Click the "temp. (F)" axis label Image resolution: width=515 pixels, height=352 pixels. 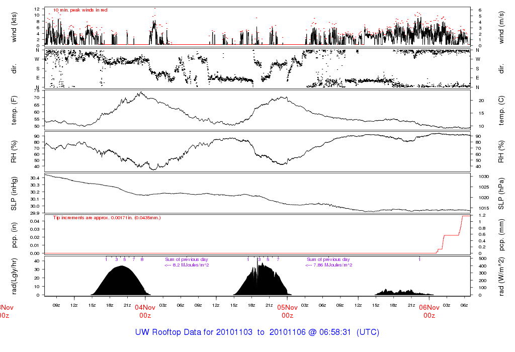[14, 110]
